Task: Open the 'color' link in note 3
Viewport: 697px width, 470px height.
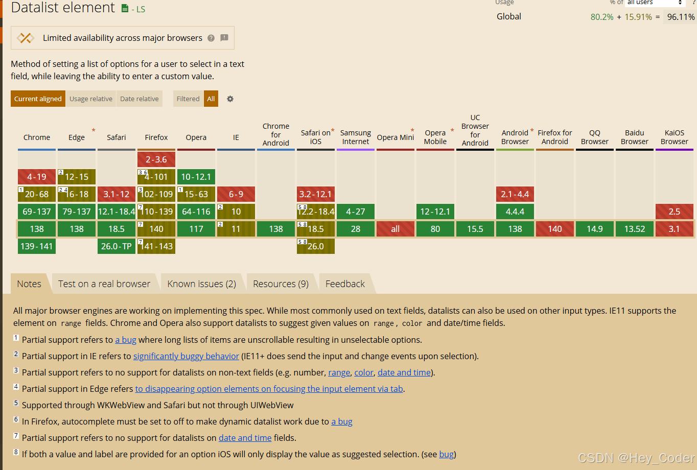Action: 364,372
